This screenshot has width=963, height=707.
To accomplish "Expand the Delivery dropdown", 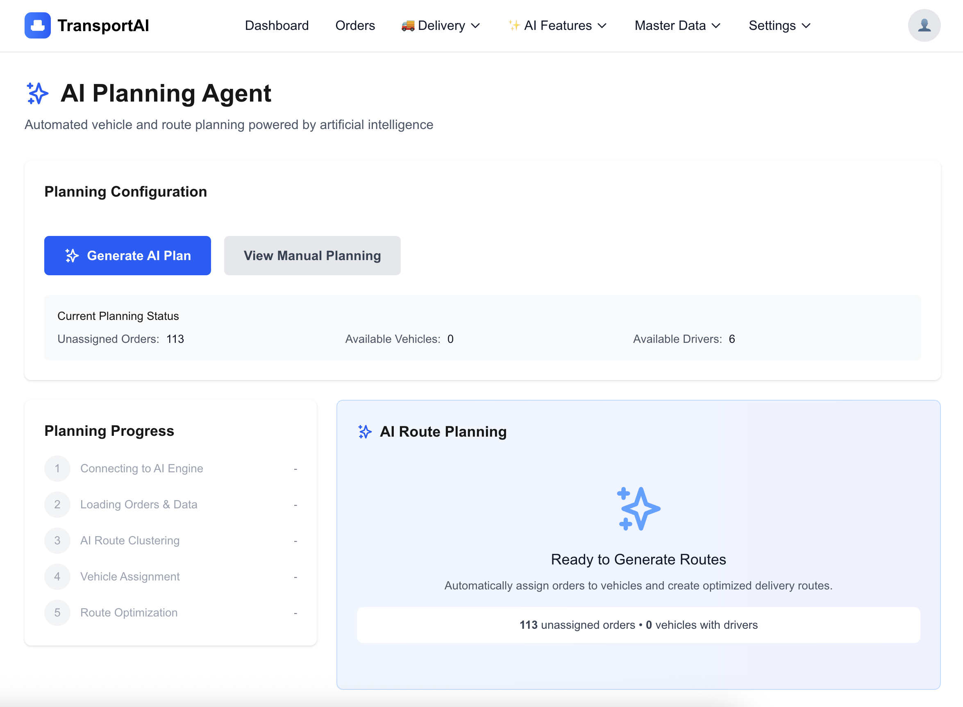I will [x=441, y=26].
